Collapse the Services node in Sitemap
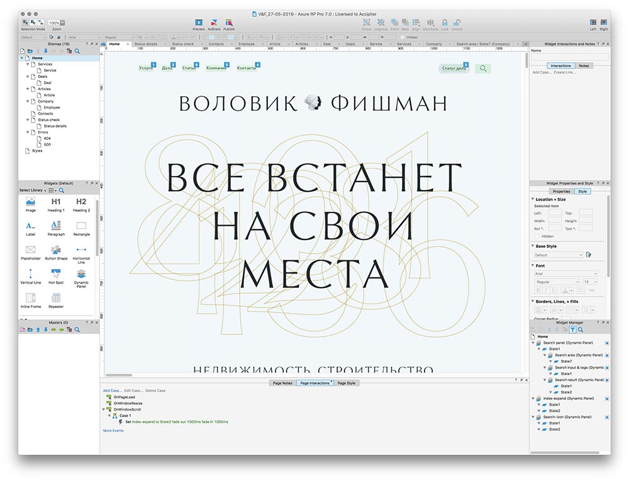629x481 pixels. tap(28, 64)
